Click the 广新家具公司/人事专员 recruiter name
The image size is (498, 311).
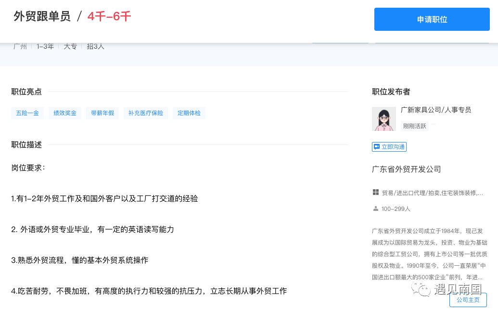(436, 110)
